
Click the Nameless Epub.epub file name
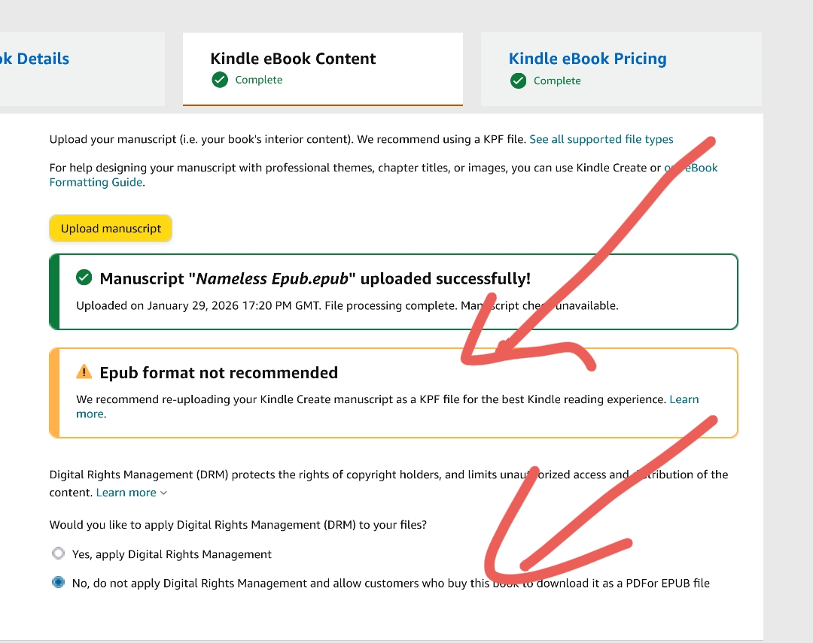[x=273, y=279]
